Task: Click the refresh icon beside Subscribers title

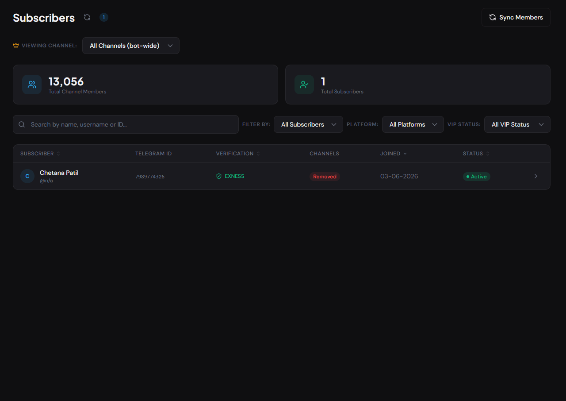Action: (87, 17)
